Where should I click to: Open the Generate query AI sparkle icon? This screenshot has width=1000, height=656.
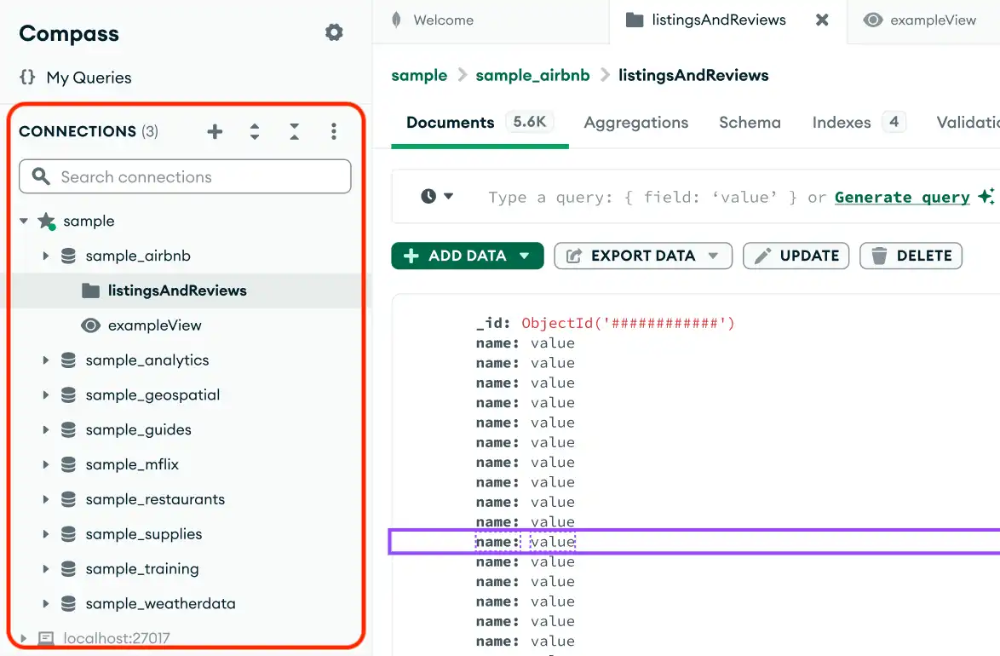(986, 196)
